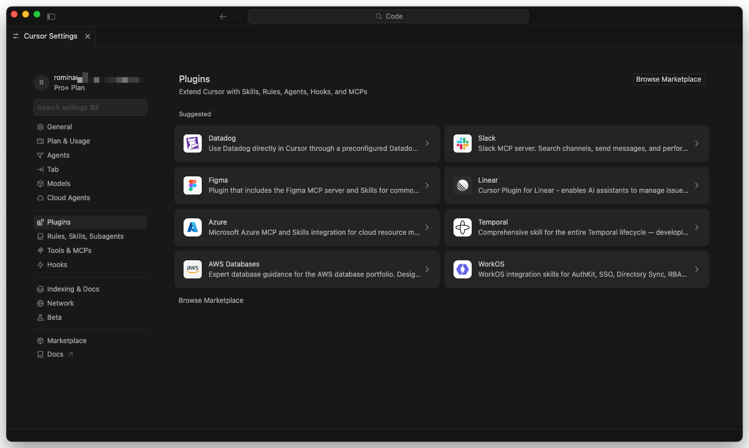
Task: Click the Pro+ Plan account label
Action: 69,88
